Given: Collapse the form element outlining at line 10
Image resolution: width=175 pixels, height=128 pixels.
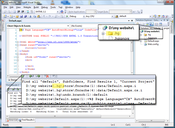Looking at the screenshot, I should point(18,57).
